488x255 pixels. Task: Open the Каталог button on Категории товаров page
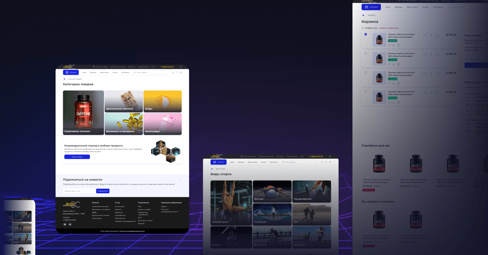pos(71,72)
